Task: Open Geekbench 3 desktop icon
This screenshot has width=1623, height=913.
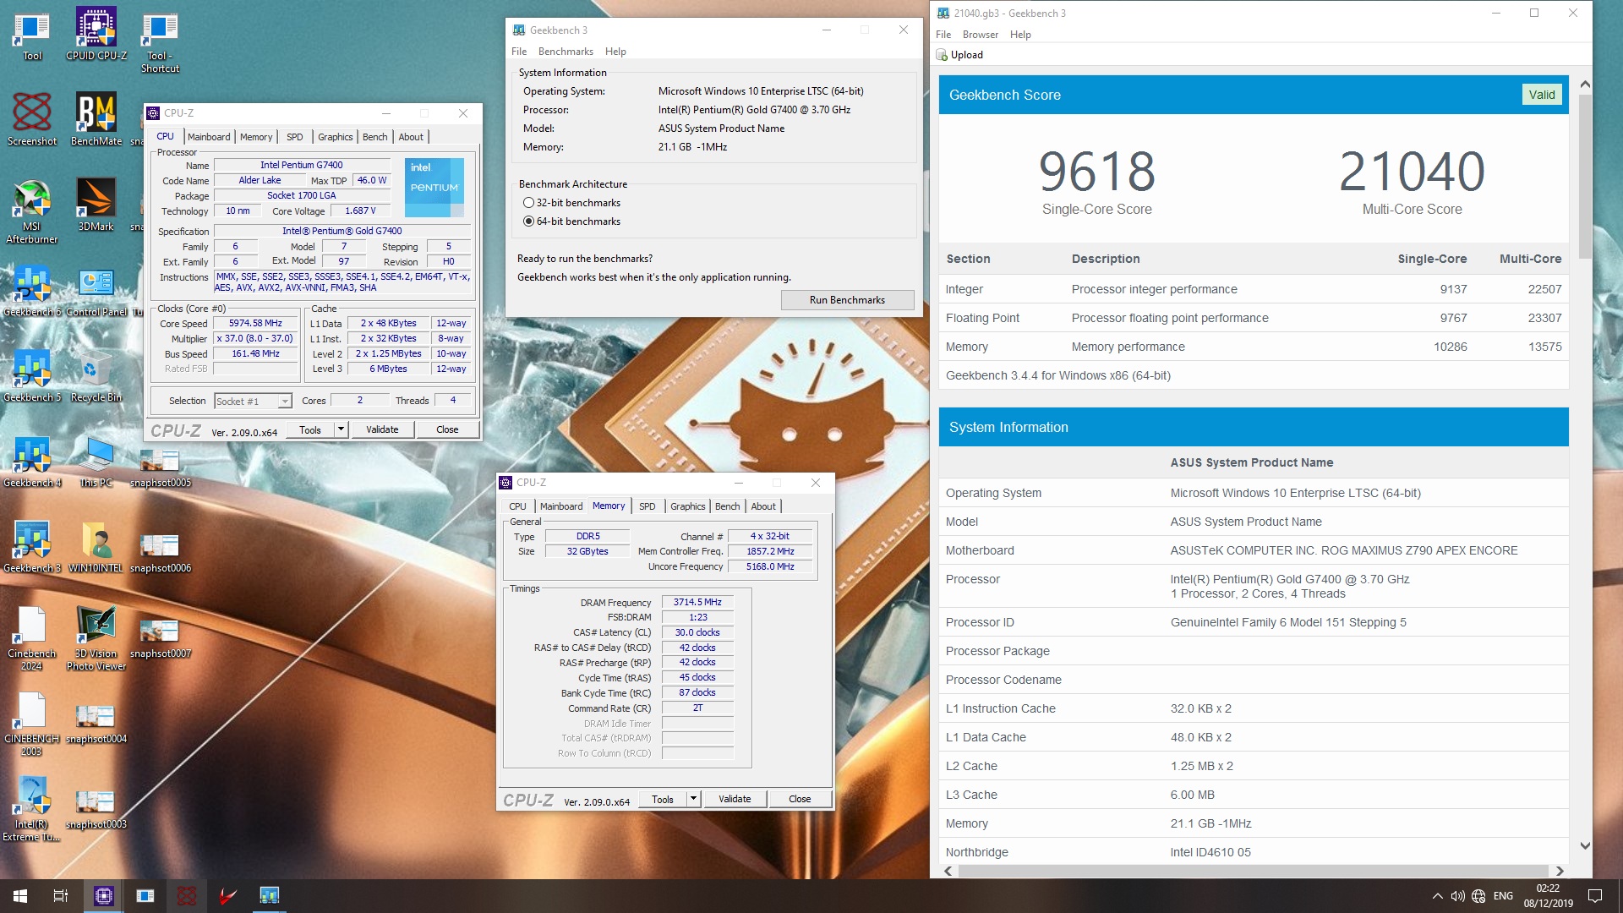Action: 32,546
